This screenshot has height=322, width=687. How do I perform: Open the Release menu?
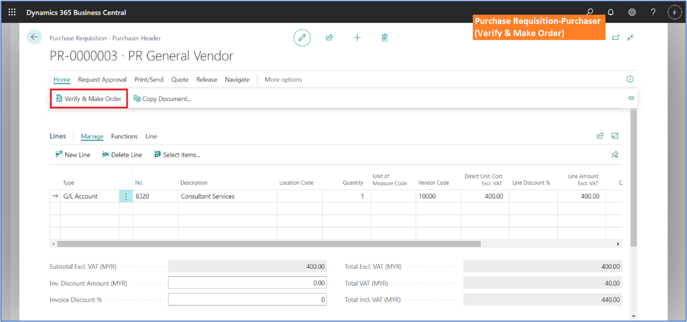click(x=207, y=80)
